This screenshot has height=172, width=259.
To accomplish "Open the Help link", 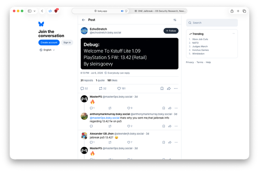I will click(x=208, y=62).
